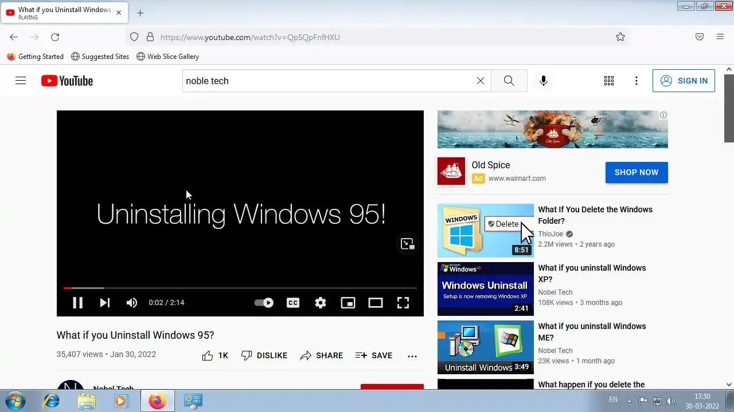Click EN language indicator
The width and height of the screenshot is (734, 412).
[613, 399]
